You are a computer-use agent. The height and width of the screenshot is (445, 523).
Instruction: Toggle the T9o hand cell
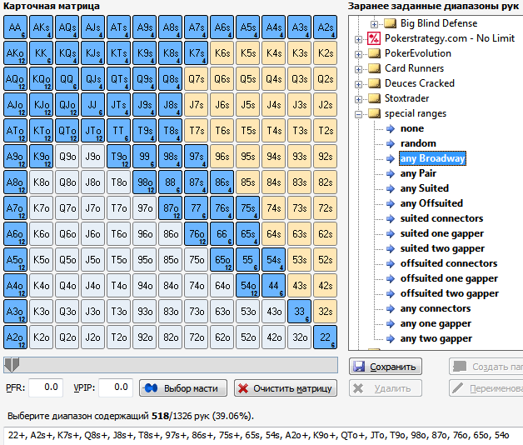(x=119, y=156)
